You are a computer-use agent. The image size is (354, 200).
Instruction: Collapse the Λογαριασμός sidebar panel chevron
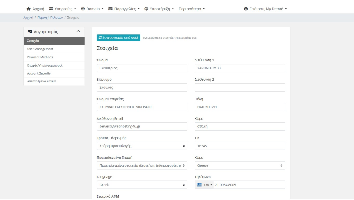[78, 31]
